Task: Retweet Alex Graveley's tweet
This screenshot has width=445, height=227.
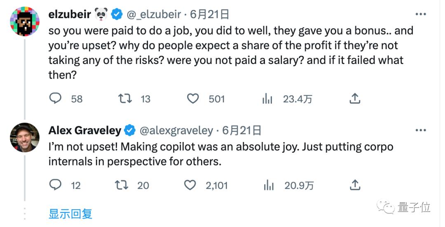Action: click(x=122, y=185)
